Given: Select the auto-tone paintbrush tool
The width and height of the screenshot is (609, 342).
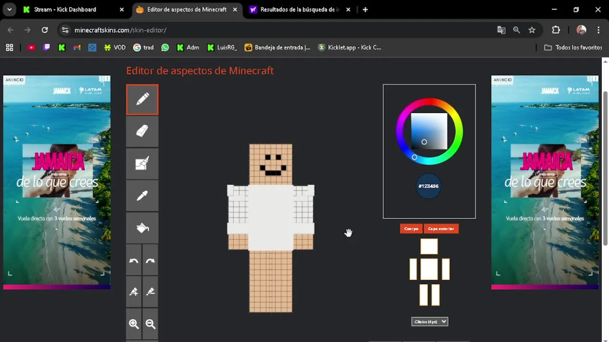Looking at the screenshot, I should tap(142, 163).
